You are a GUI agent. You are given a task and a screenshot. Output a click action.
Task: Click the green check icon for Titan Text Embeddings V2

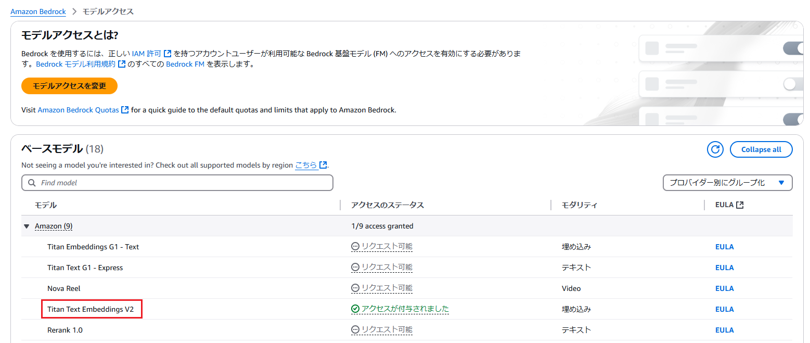[x=355, y=309]
